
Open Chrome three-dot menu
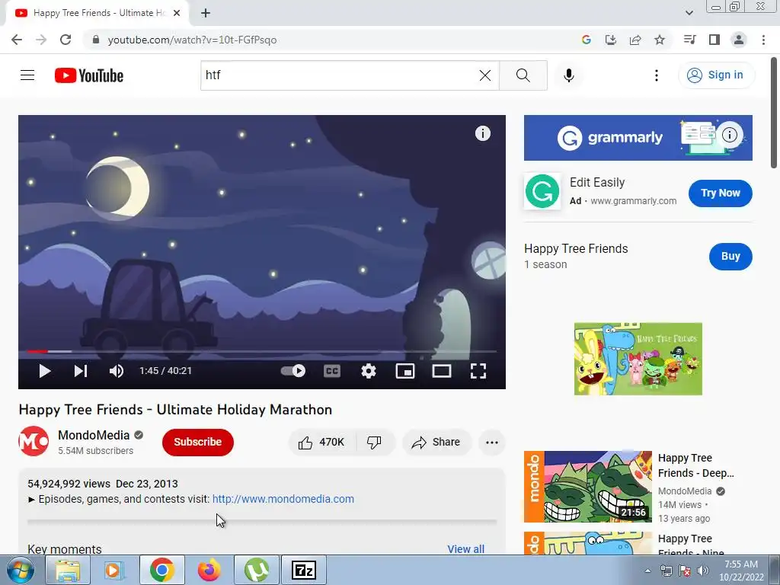tap(763, 40)
